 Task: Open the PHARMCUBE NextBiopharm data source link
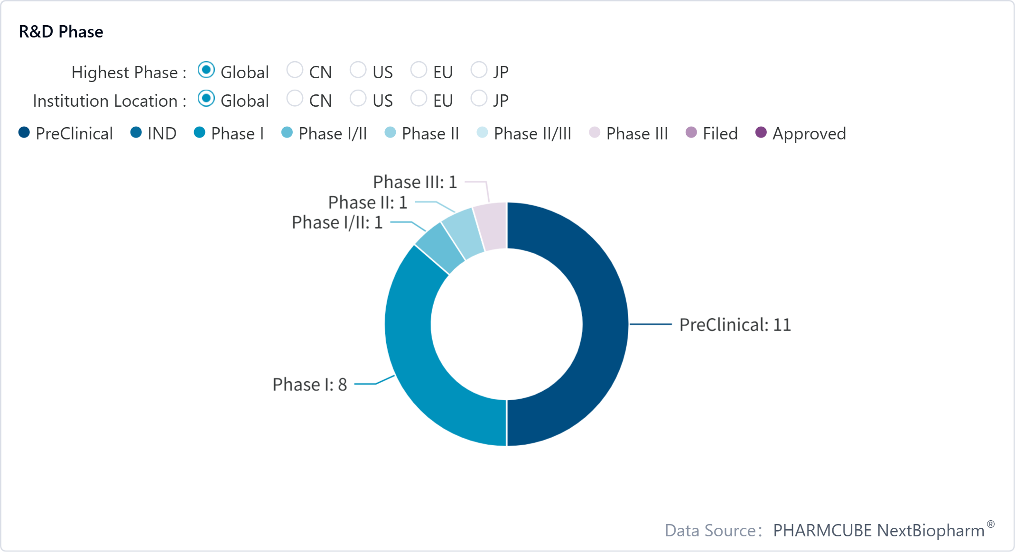point(879,530)
